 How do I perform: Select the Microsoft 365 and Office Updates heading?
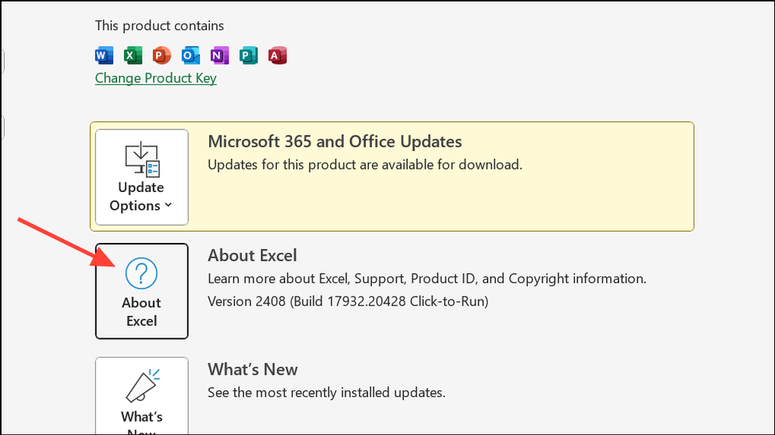pos(335,142)
